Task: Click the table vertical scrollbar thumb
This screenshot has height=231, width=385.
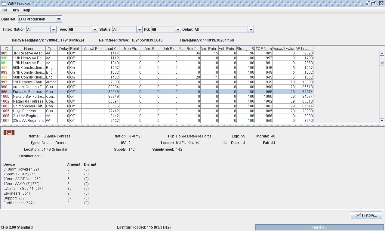Action: click(x=382, y=63)
